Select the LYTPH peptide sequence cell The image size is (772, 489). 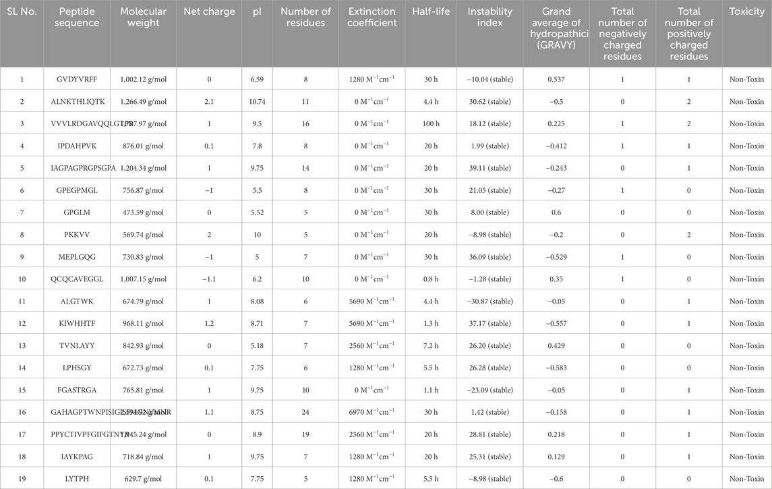78,479
